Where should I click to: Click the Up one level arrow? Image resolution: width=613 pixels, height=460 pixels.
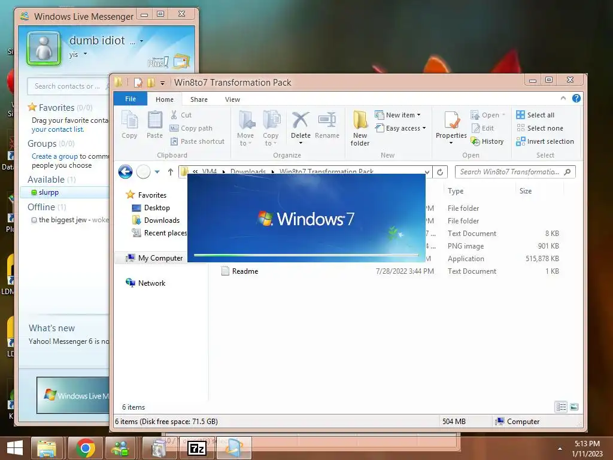(171, 172)
